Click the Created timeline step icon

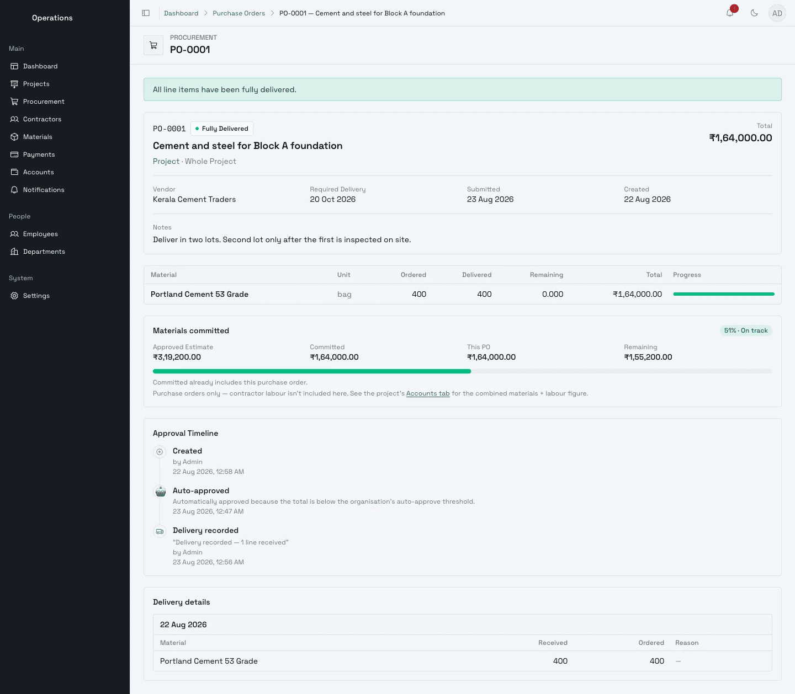coord(160,452)
